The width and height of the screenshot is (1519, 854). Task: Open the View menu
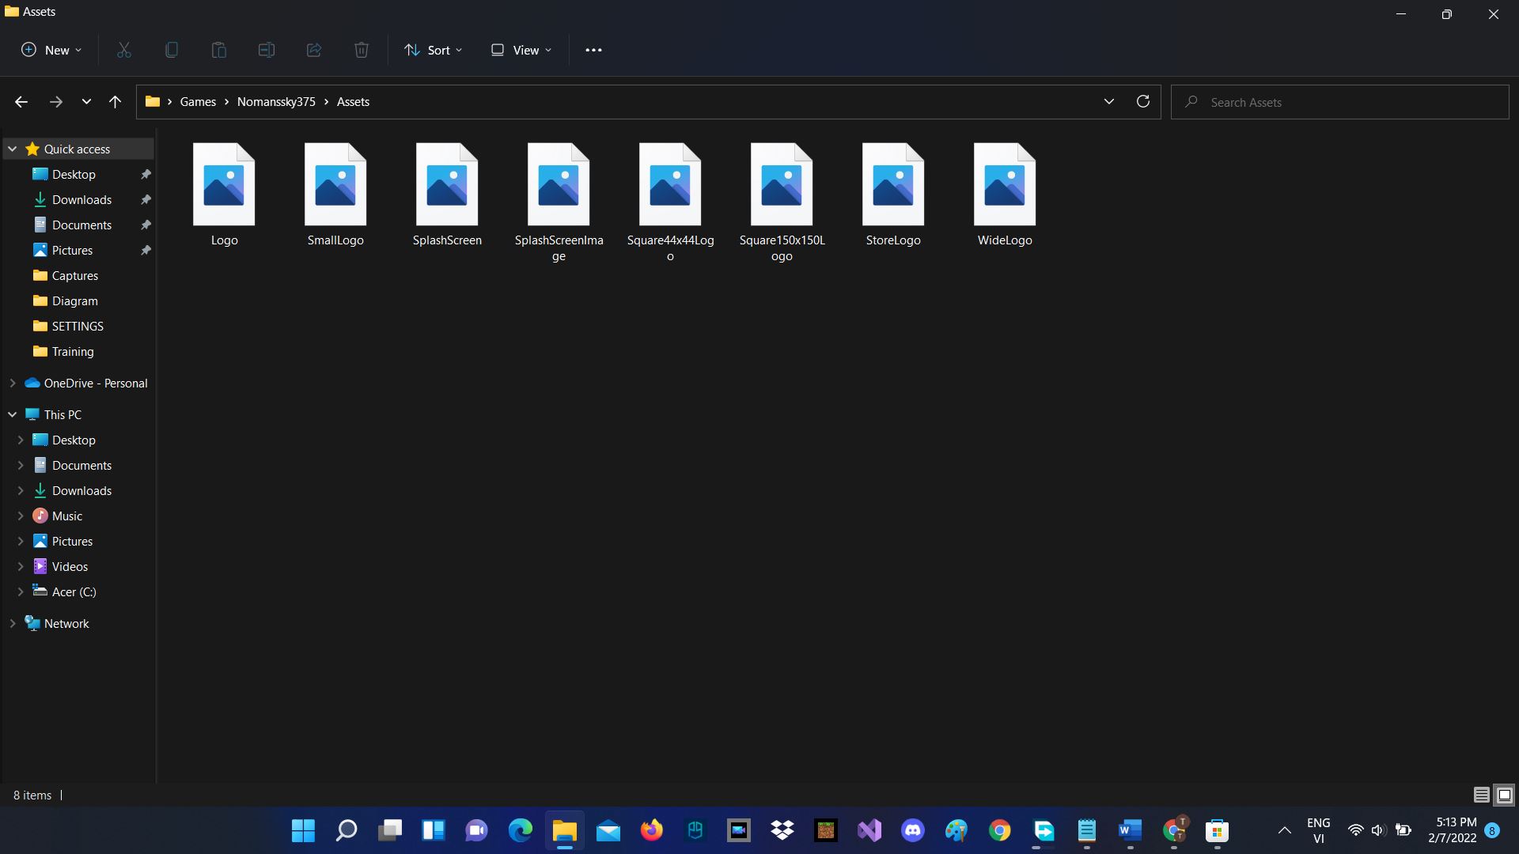coord(521,50)
